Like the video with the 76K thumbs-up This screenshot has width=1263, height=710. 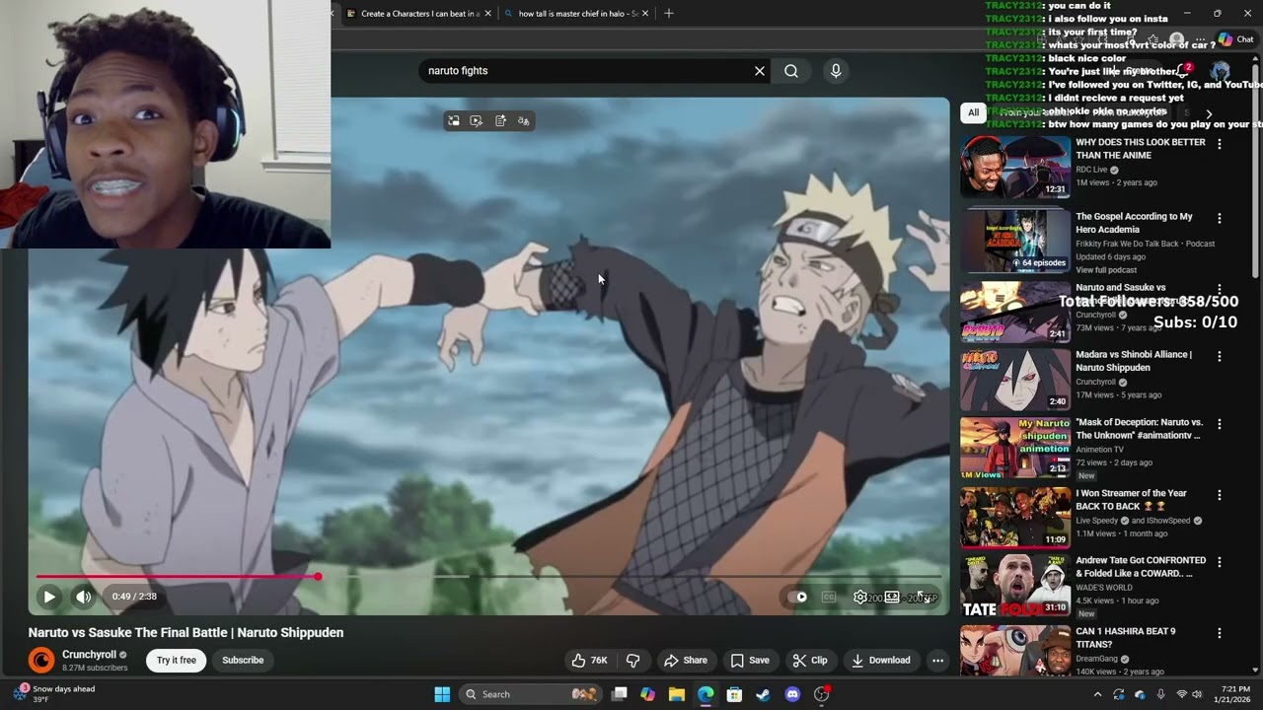[590, 661]
